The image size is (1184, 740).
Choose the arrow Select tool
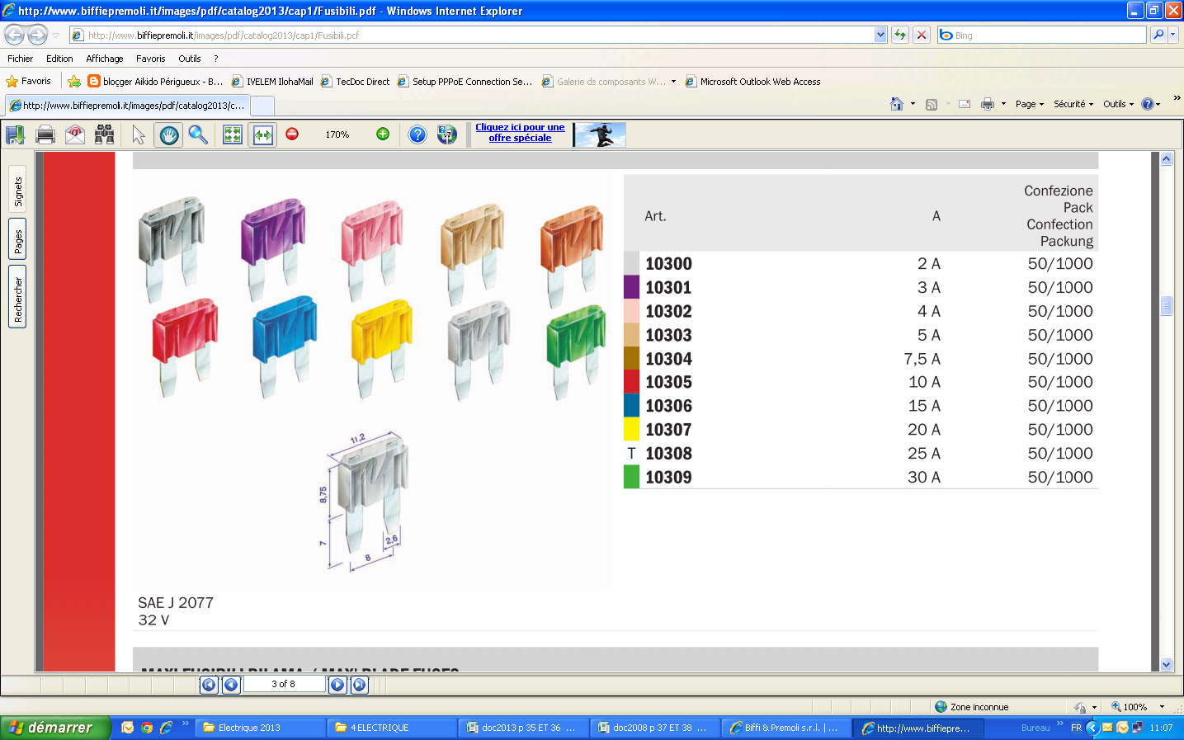coord(139,134)
